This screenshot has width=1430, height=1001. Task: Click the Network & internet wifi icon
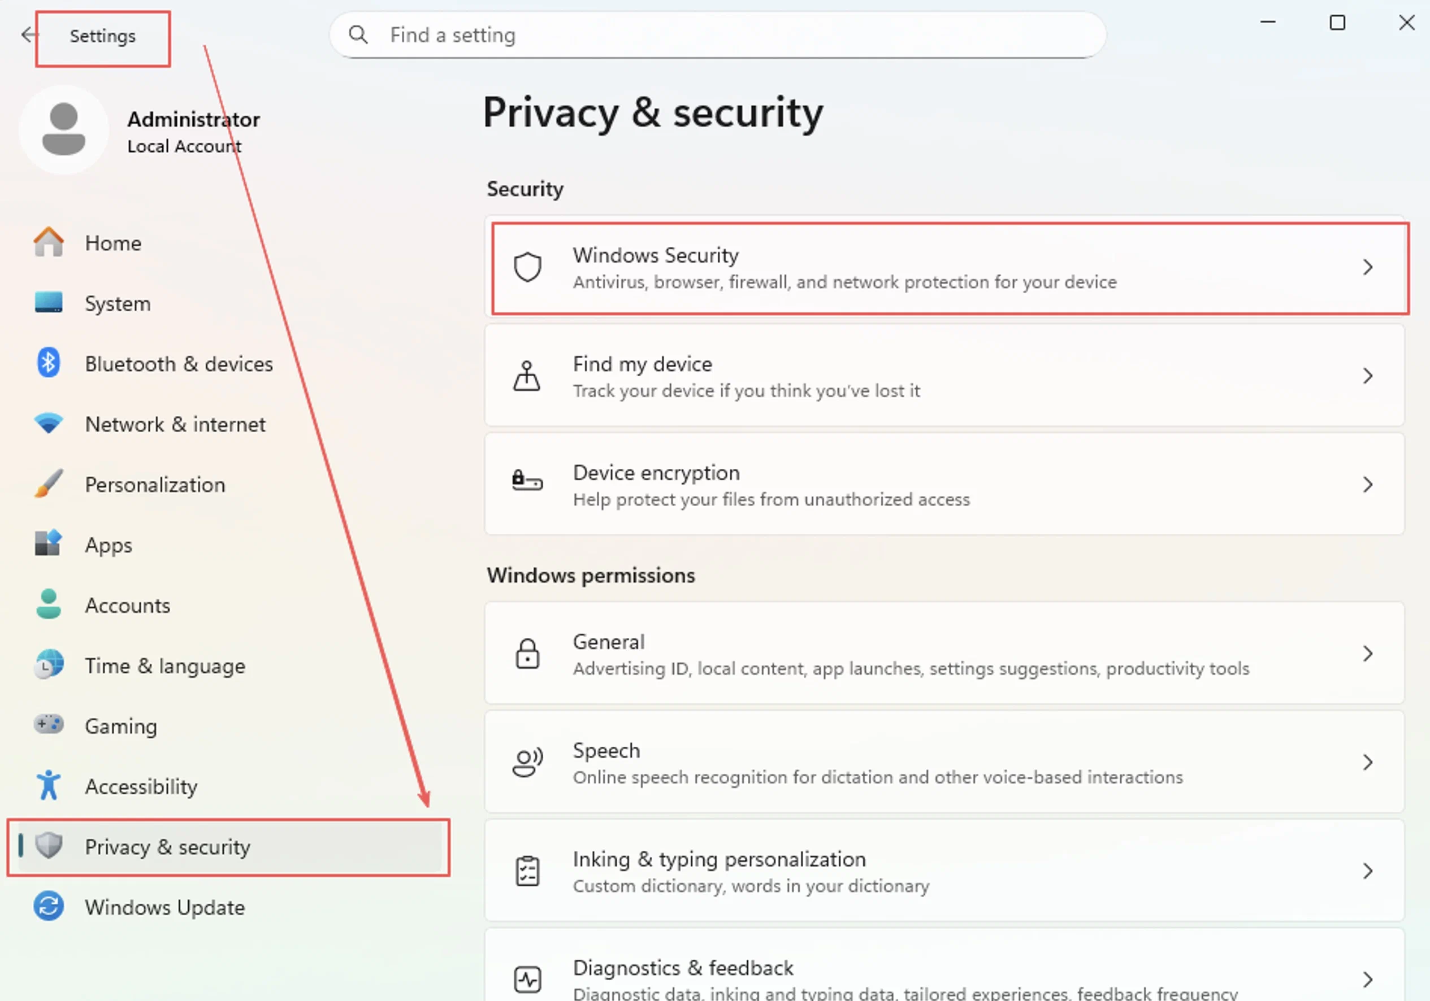pyautogui.click(x=49, y=423)
